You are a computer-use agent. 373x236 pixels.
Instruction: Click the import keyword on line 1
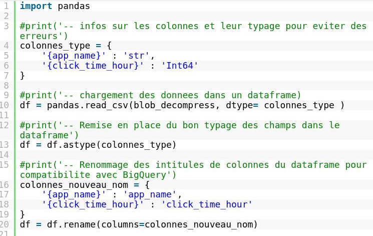(36, 7)
